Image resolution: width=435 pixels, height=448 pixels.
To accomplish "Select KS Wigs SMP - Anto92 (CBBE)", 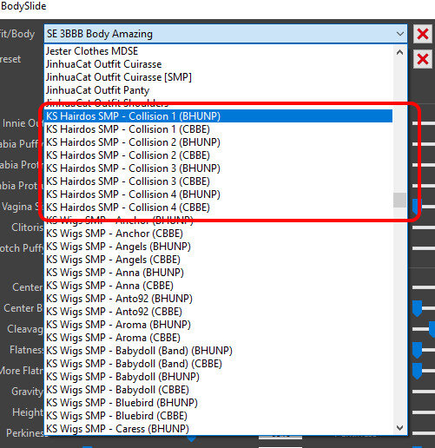I will [x=219, y=312].
